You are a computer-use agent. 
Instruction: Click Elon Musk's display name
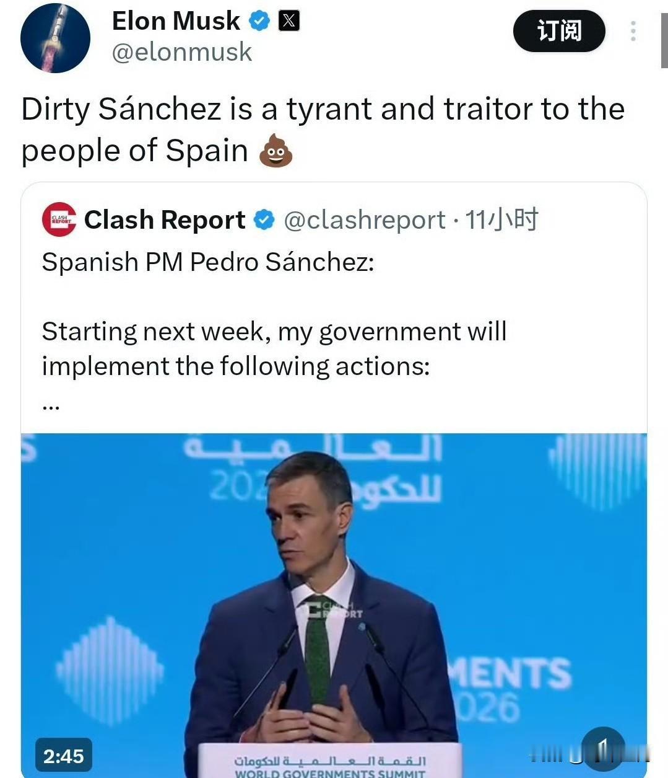(175, 19)
